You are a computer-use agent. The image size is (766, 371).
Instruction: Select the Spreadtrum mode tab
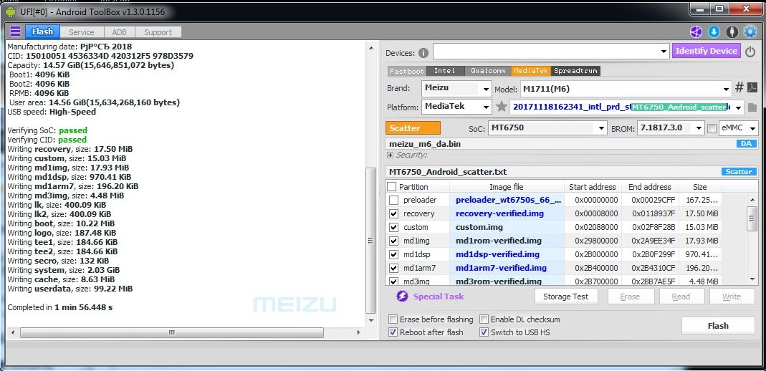click(x=575, y=71)
